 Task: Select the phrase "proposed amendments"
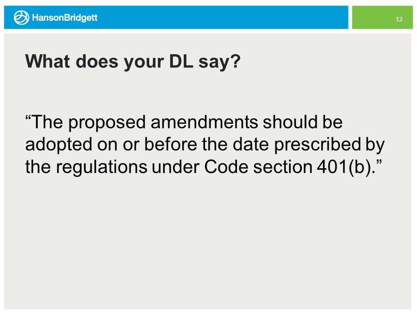(163, 123)
